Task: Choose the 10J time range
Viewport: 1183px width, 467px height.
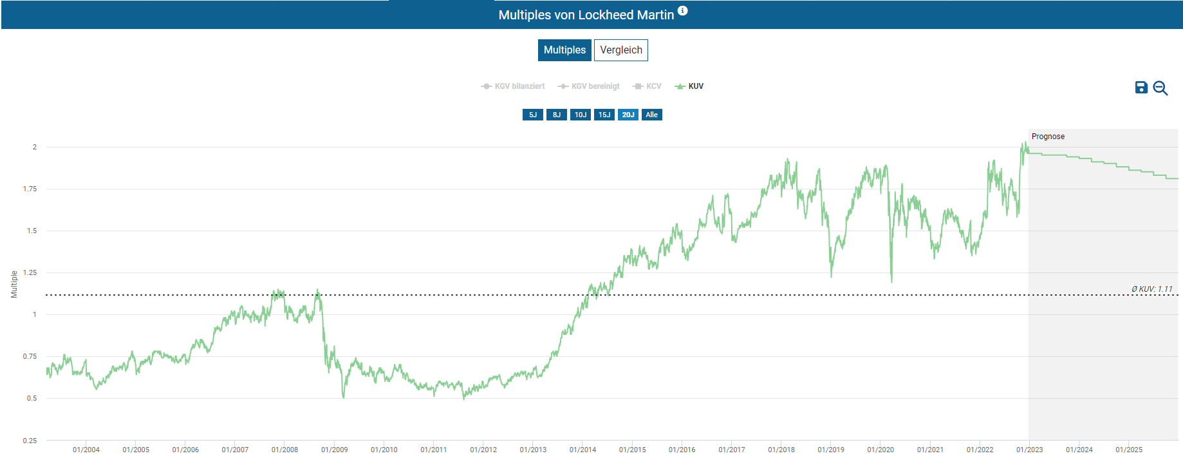Action: (581, 115)
